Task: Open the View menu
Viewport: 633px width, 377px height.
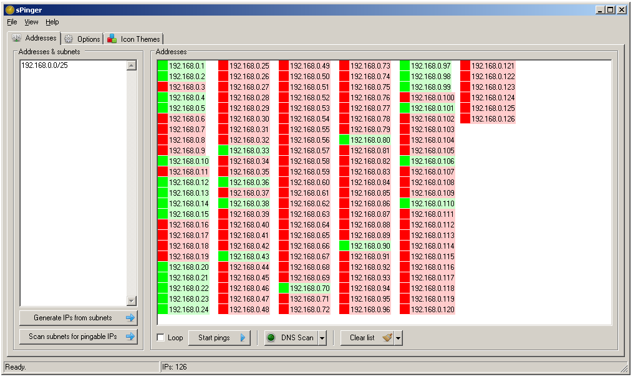Action: point(31,22)
